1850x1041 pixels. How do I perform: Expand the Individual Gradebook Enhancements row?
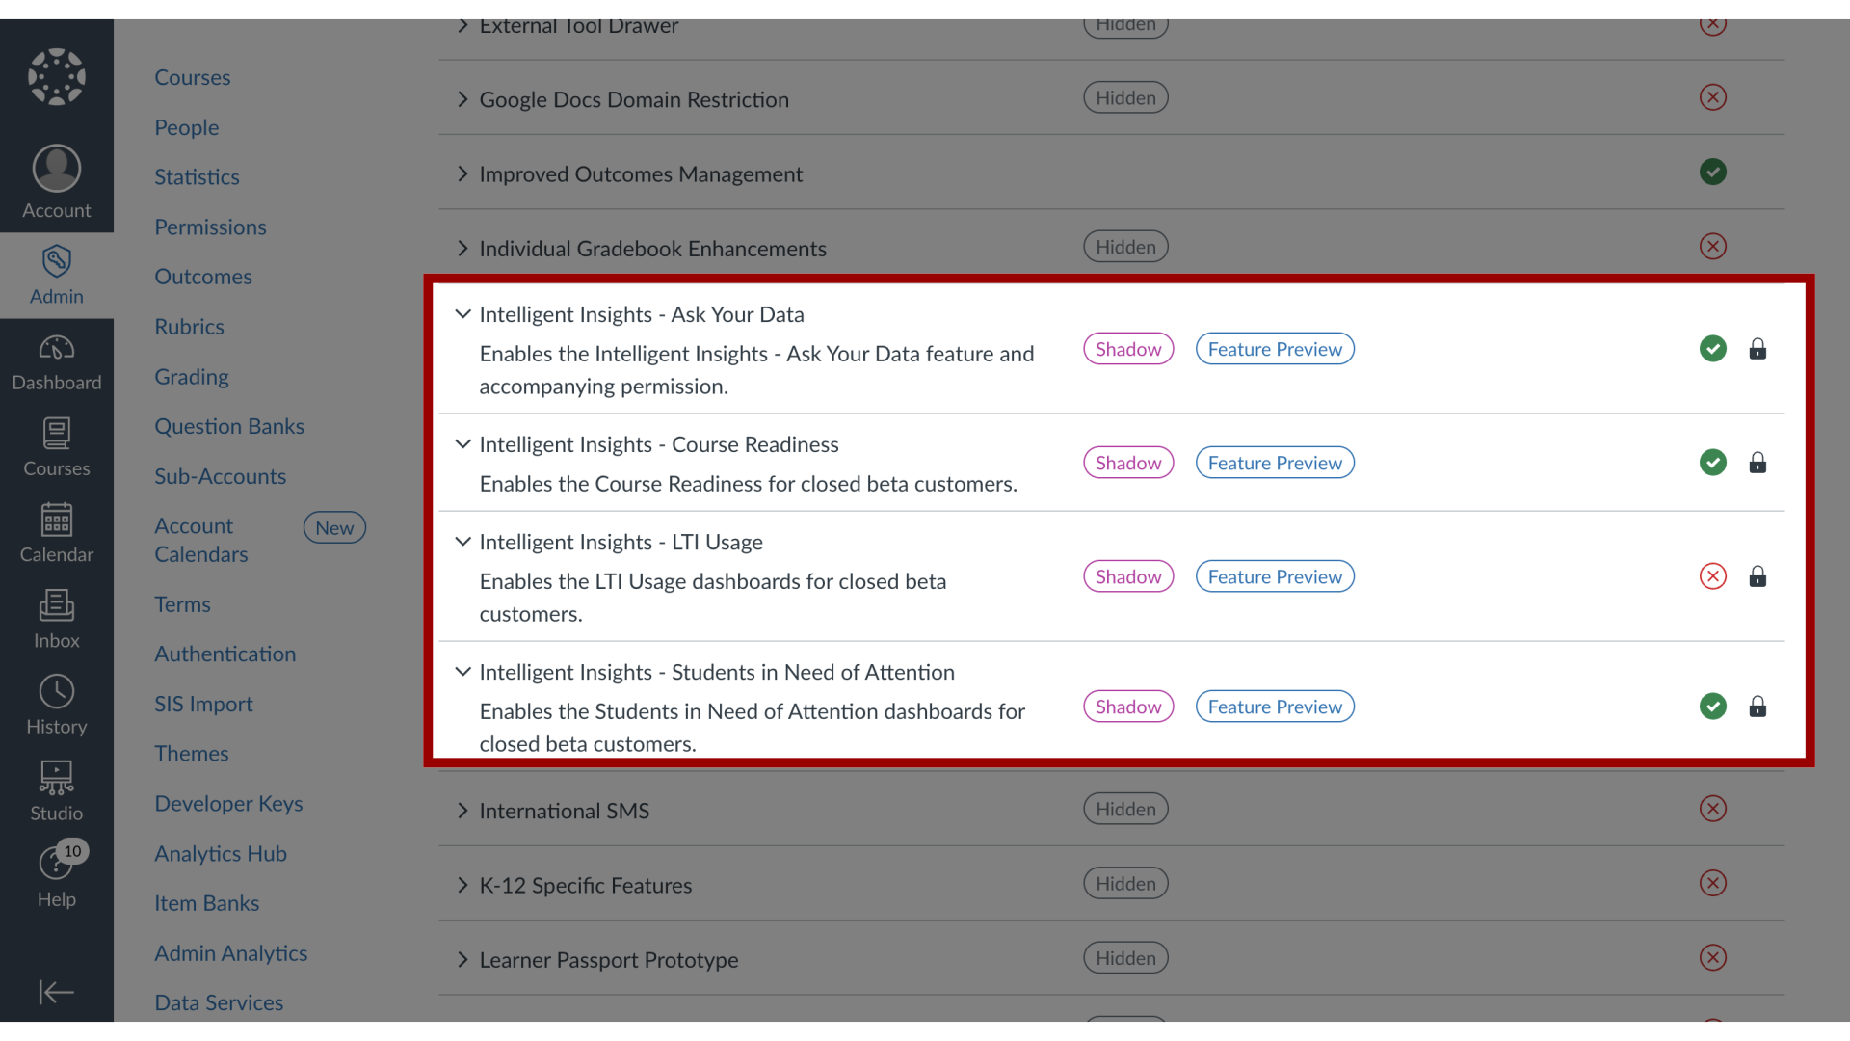[x=465, y=248]
